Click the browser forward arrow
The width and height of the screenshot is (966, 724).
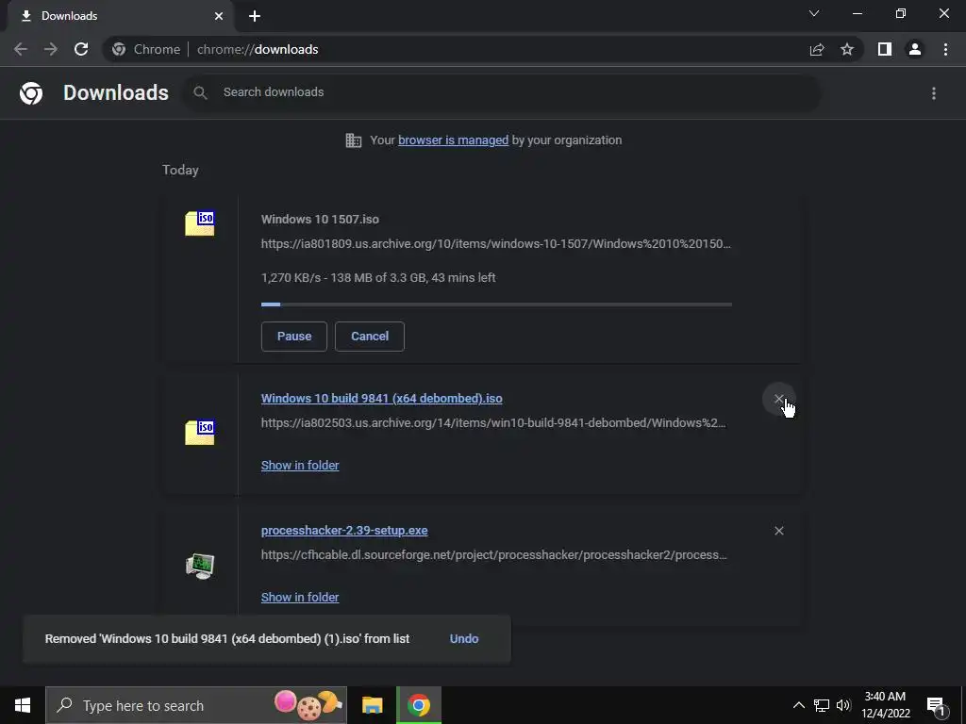51,49
